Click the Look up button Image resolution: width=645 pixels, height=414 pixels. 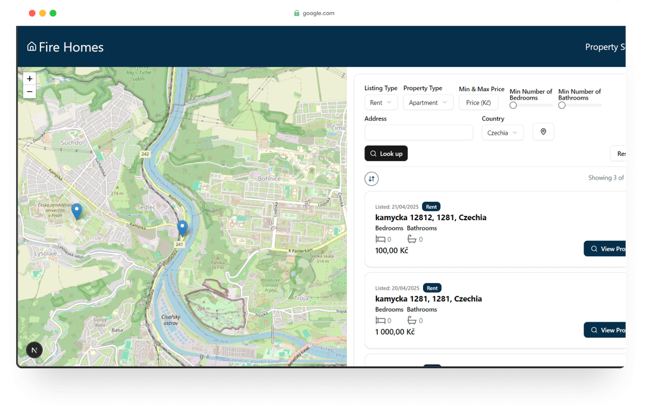click(x=386, y=154)
